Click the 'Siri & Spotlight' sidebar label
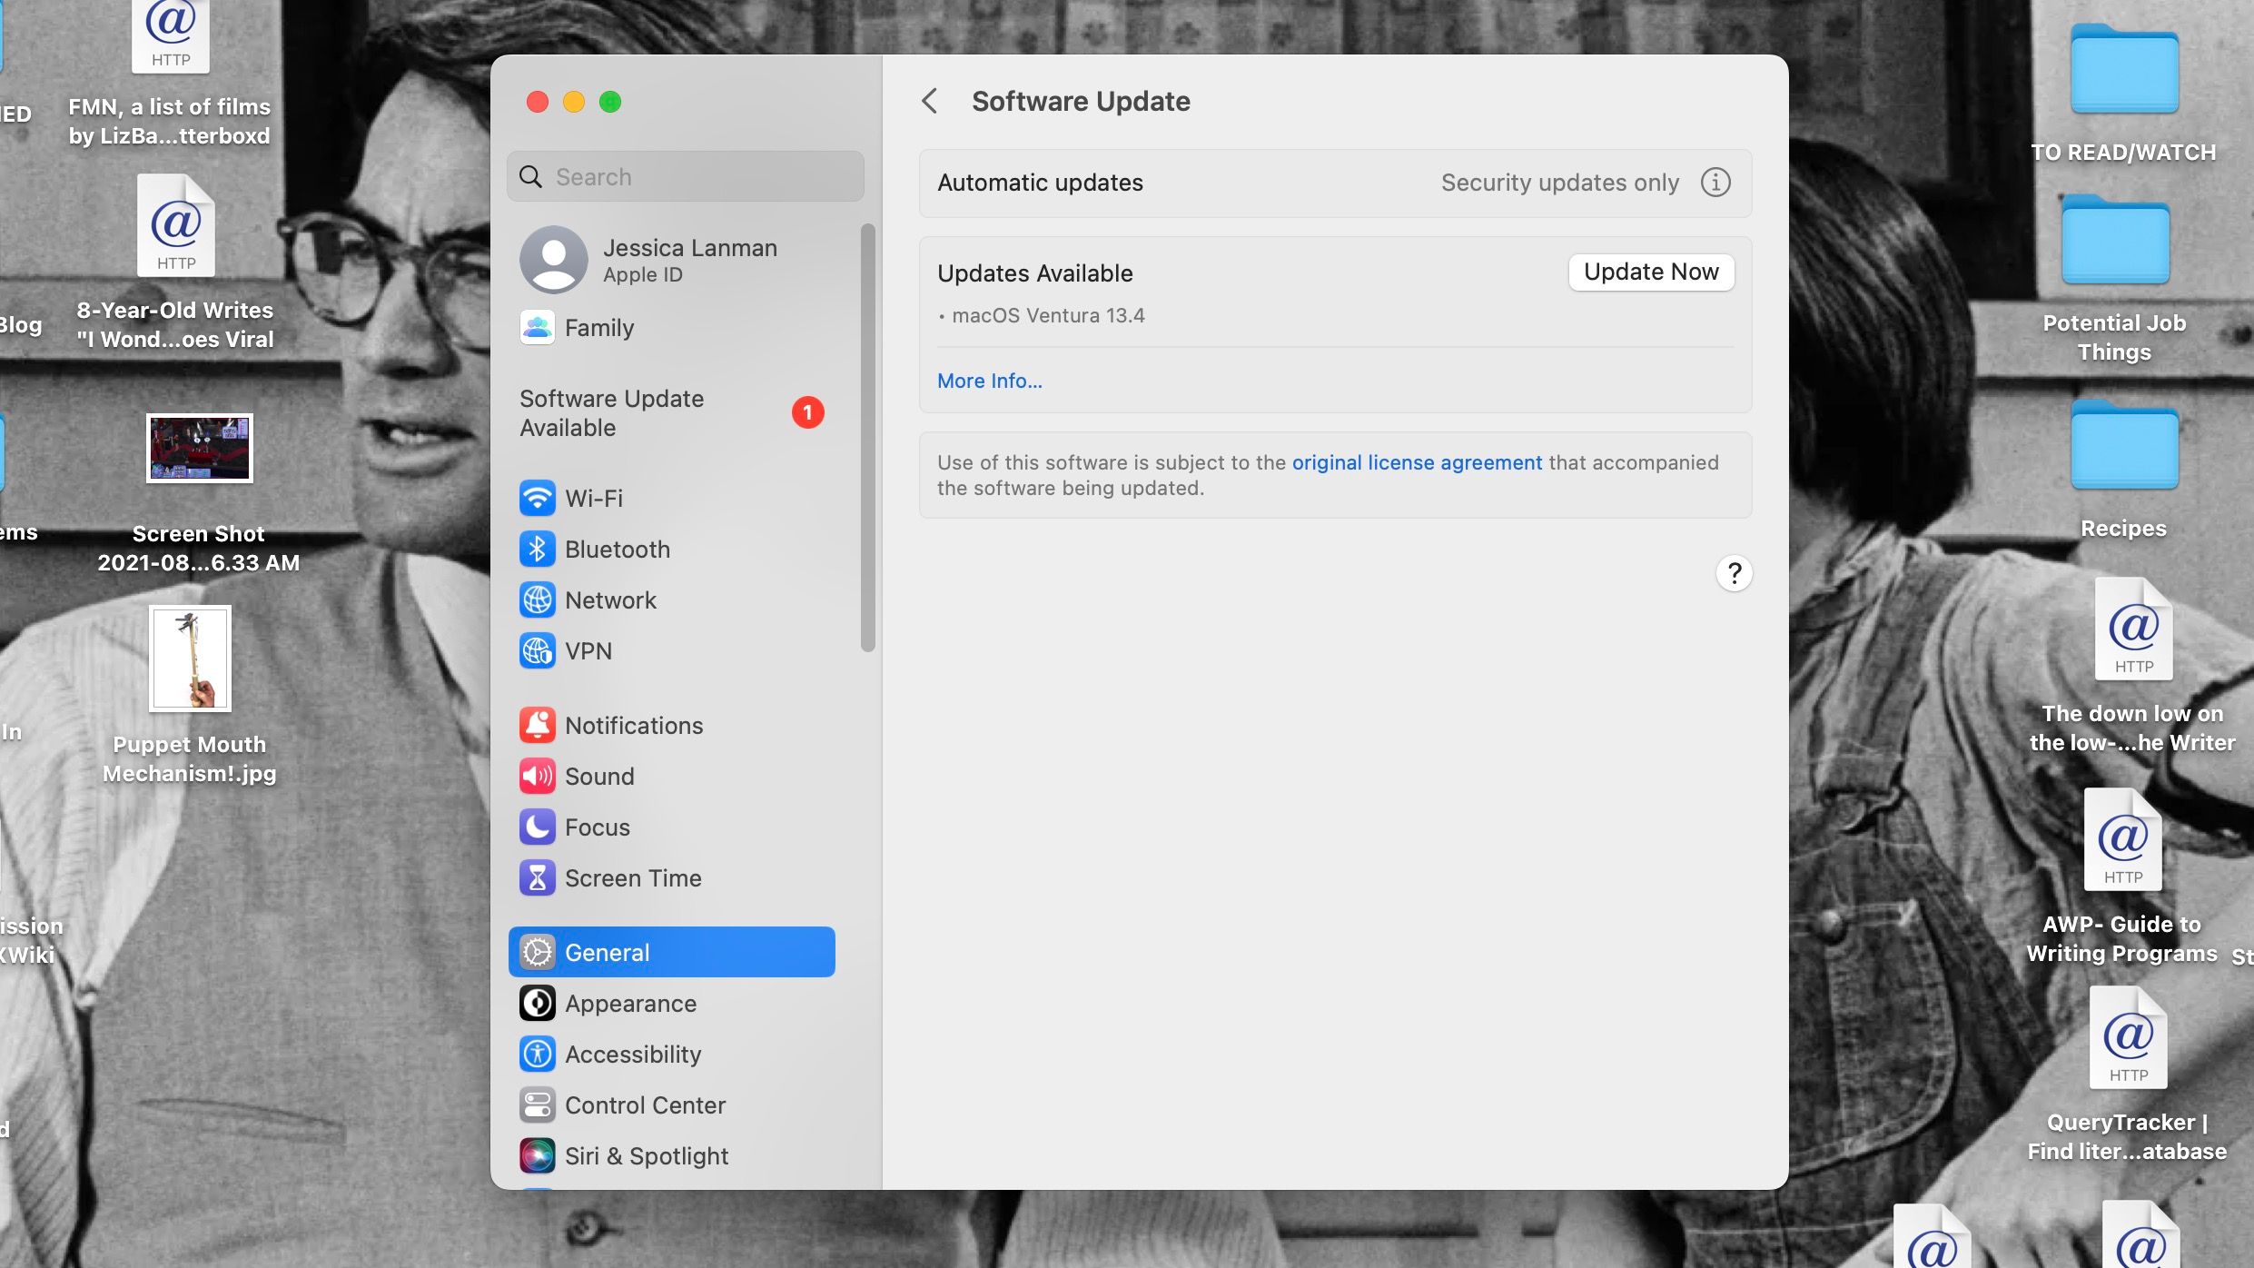 [x=647, y=1155]
